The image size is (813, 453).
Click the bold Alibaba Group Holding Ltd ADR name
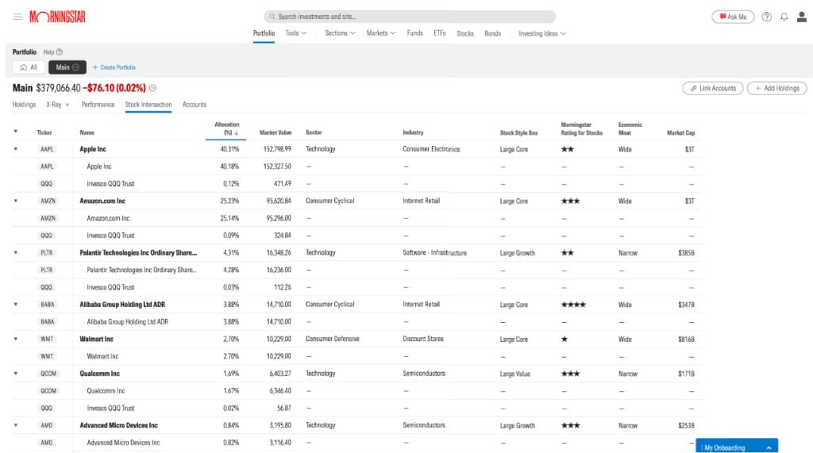coord(122,305)
